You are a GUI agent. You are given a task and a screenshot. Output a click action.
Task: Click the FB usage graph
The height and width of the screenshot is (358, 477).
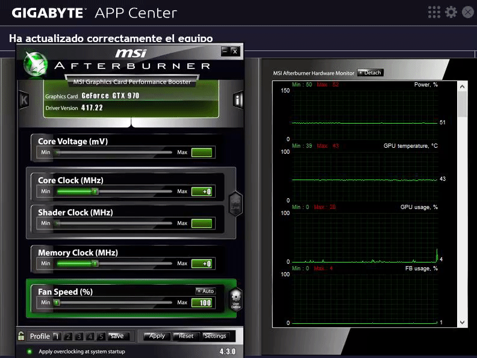click(x=364, y=299)
